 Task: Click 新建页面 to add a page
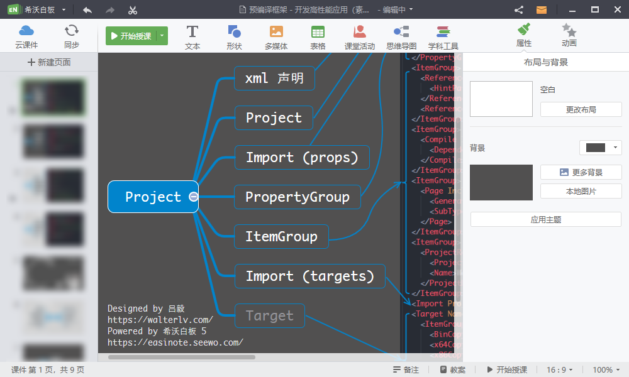click(x=49, y=62)
